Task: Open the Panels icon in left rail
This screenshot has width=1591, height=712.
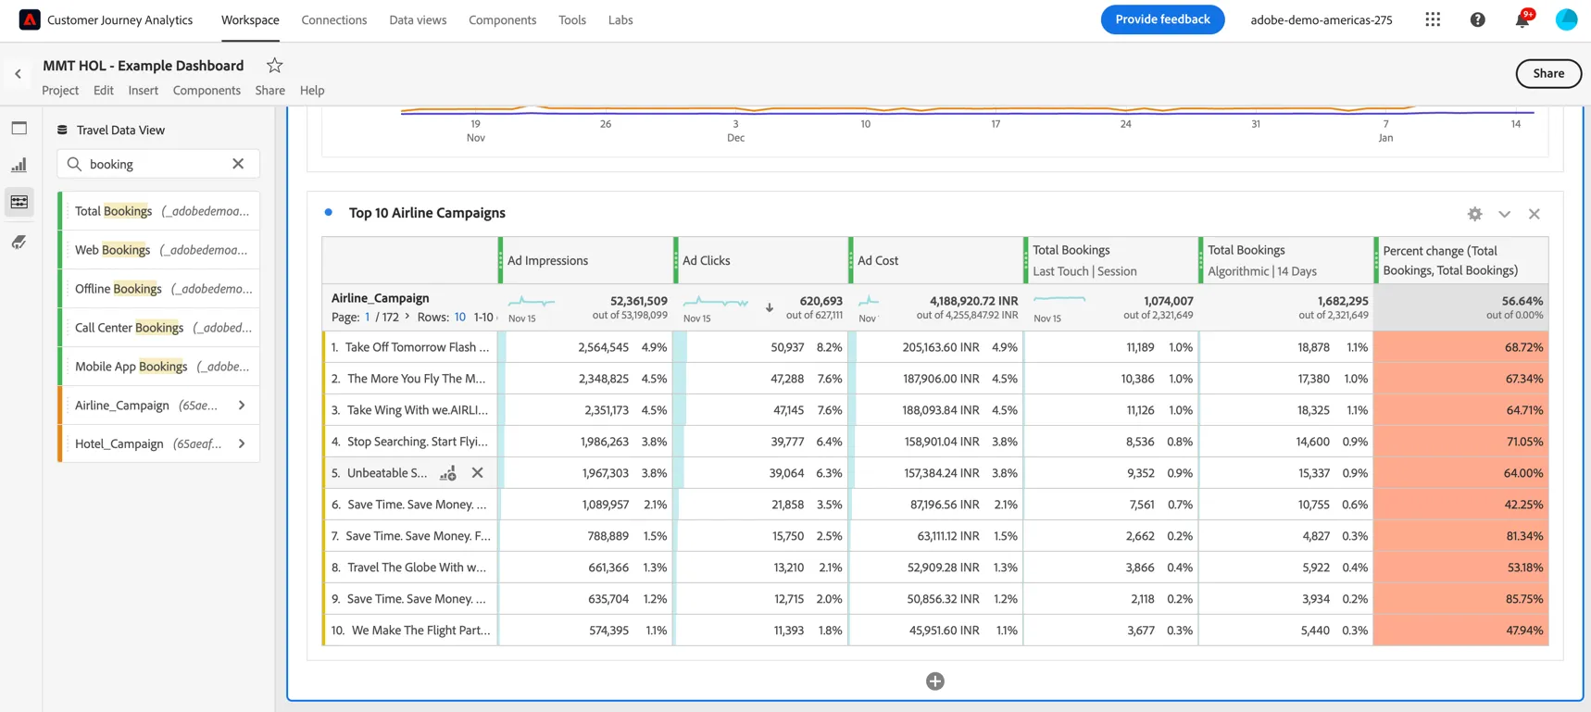Action: (x=19, y=128)
